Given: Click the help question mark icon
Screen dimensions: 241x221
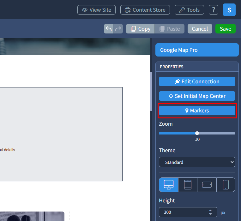Looking at the screenshot, I should point(213,10).
